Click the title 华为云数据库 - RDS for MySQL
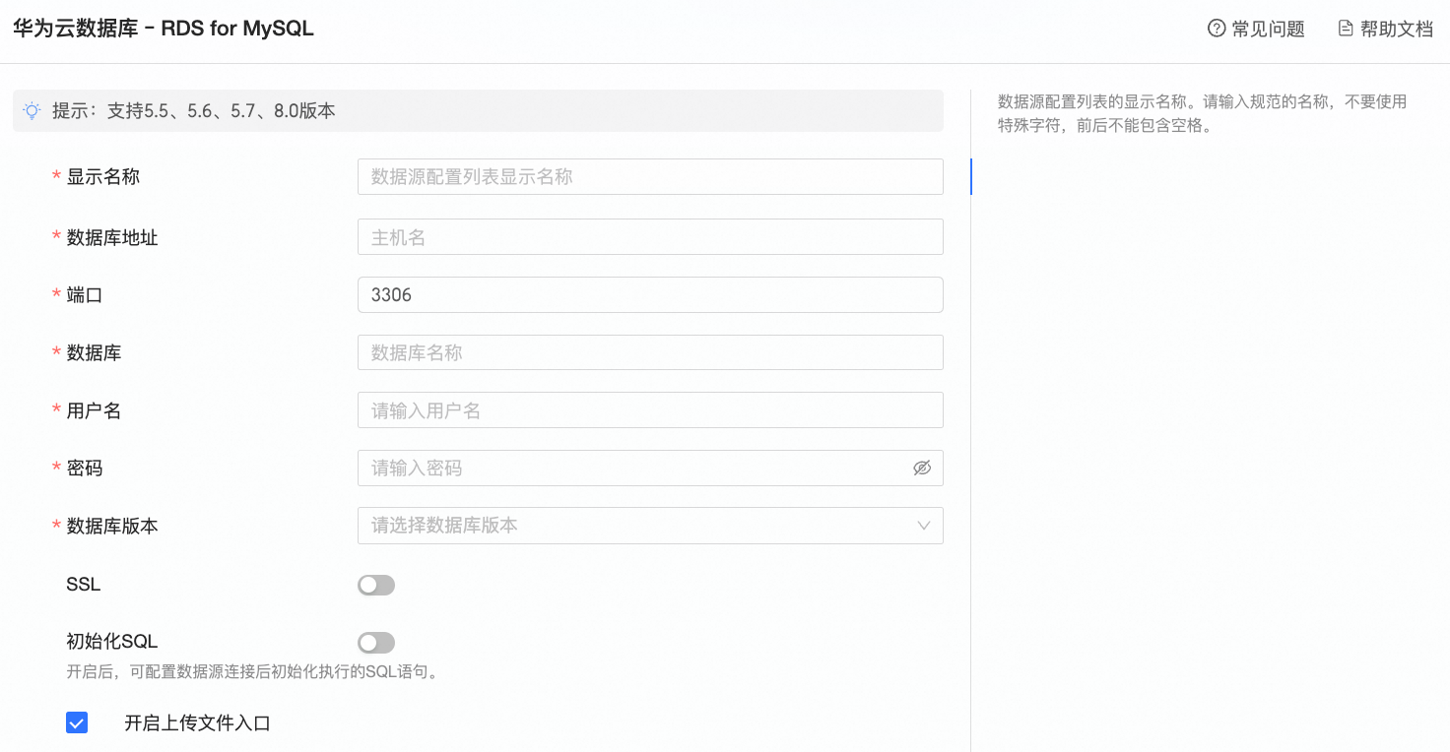The width and height of the screenshot is (1450, 752). point(164,29)
